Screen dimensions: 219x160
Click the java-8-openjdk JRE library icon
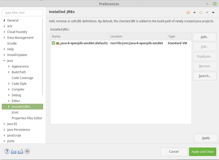point(58,43)
